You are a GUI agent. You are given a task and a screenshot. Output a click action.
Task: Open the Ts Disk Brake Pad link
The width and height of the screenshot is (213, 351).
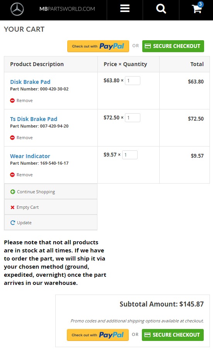34,119
